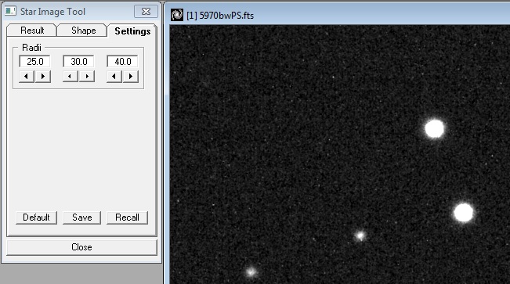
Task: Click the upper bright star in the image
Action: coord(435,129)
